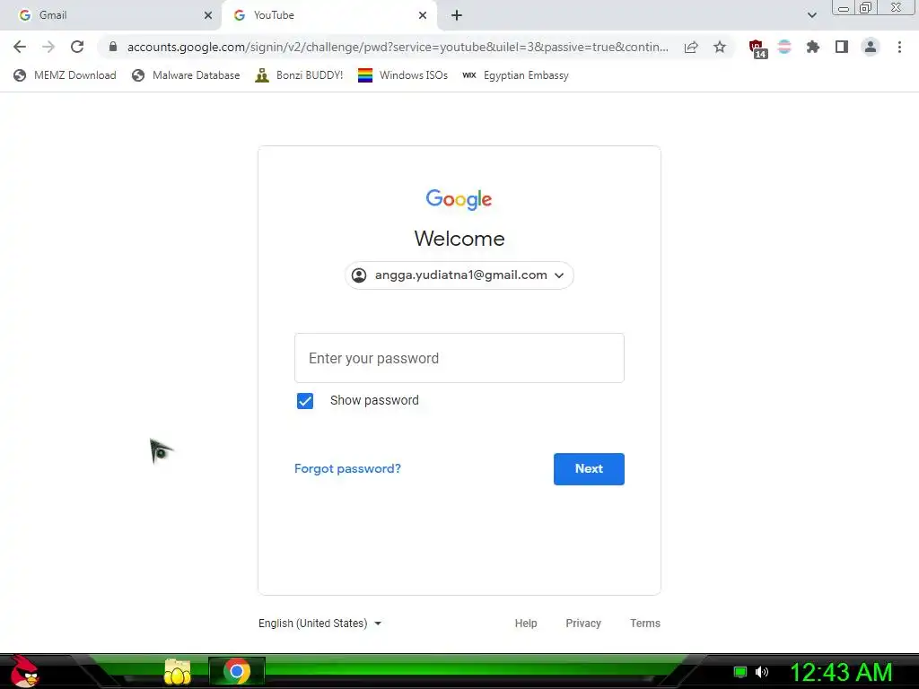
Task: Open the Help footer link
Action: coord(526,624)
